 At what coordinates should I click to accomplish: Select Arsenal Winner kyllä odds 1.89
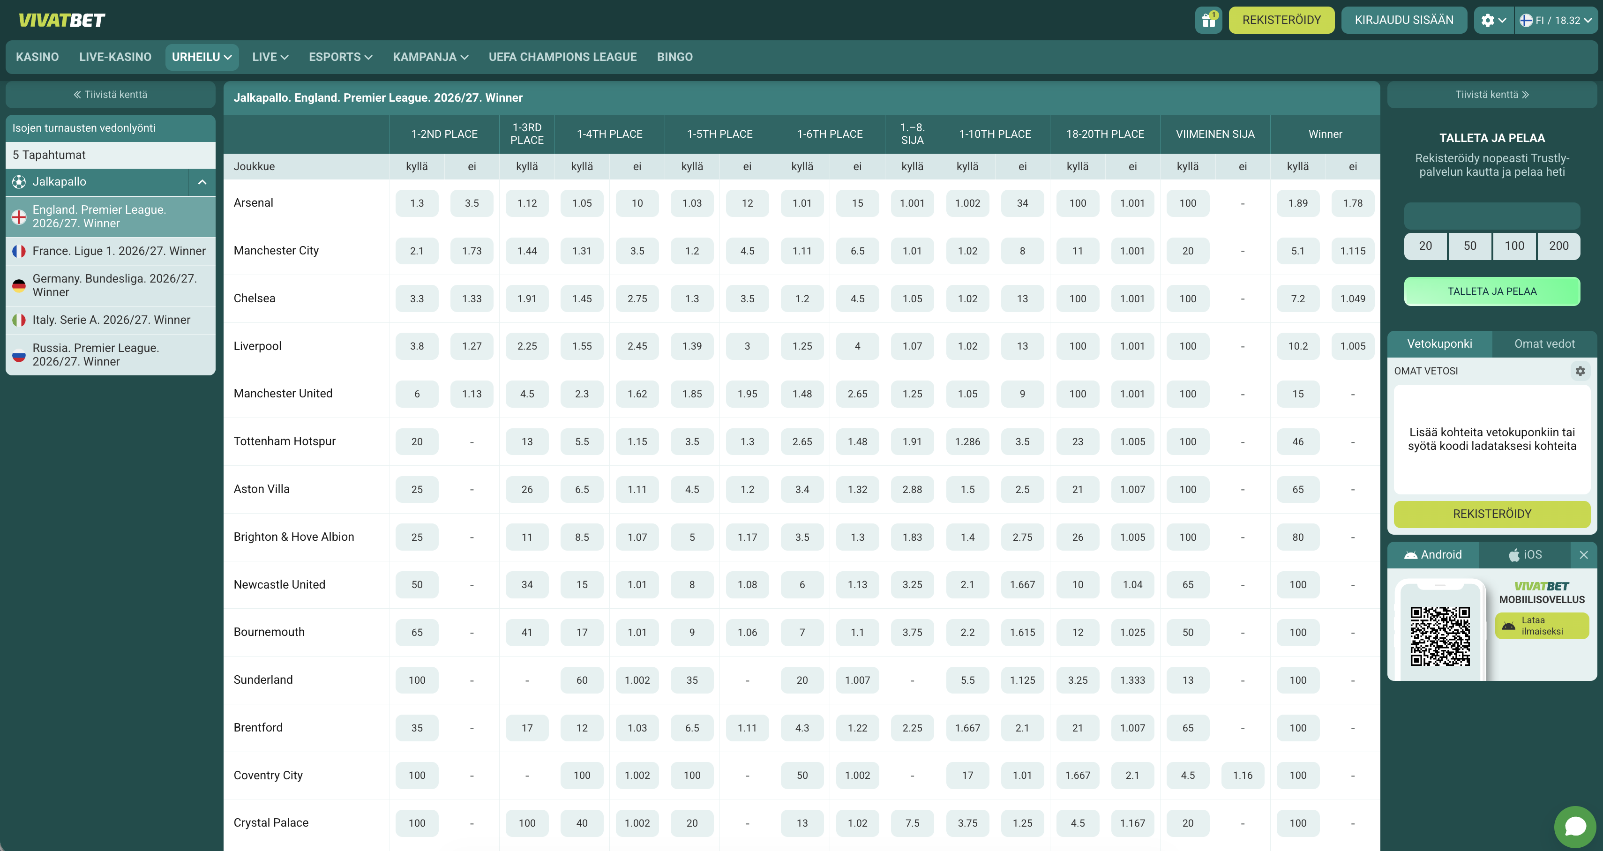pos(1297,203)
